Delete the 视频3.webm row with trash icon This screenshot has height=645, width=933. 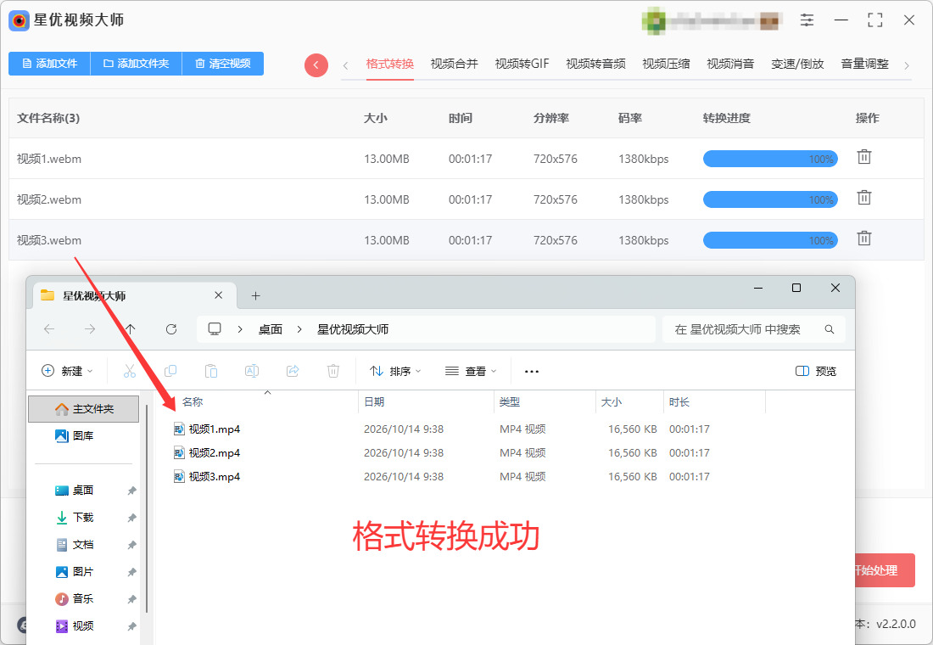864,238
